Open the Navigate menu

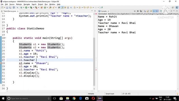click(27, 4)
